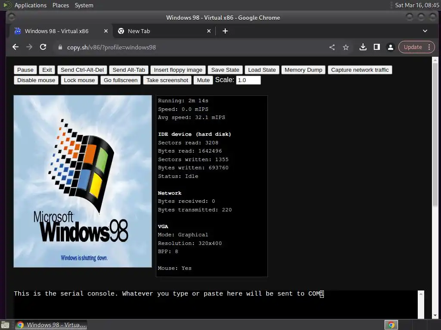The width and height of the screenshot is (441, 330).
Task: Open the Applications menu
Action: (31, 5)
